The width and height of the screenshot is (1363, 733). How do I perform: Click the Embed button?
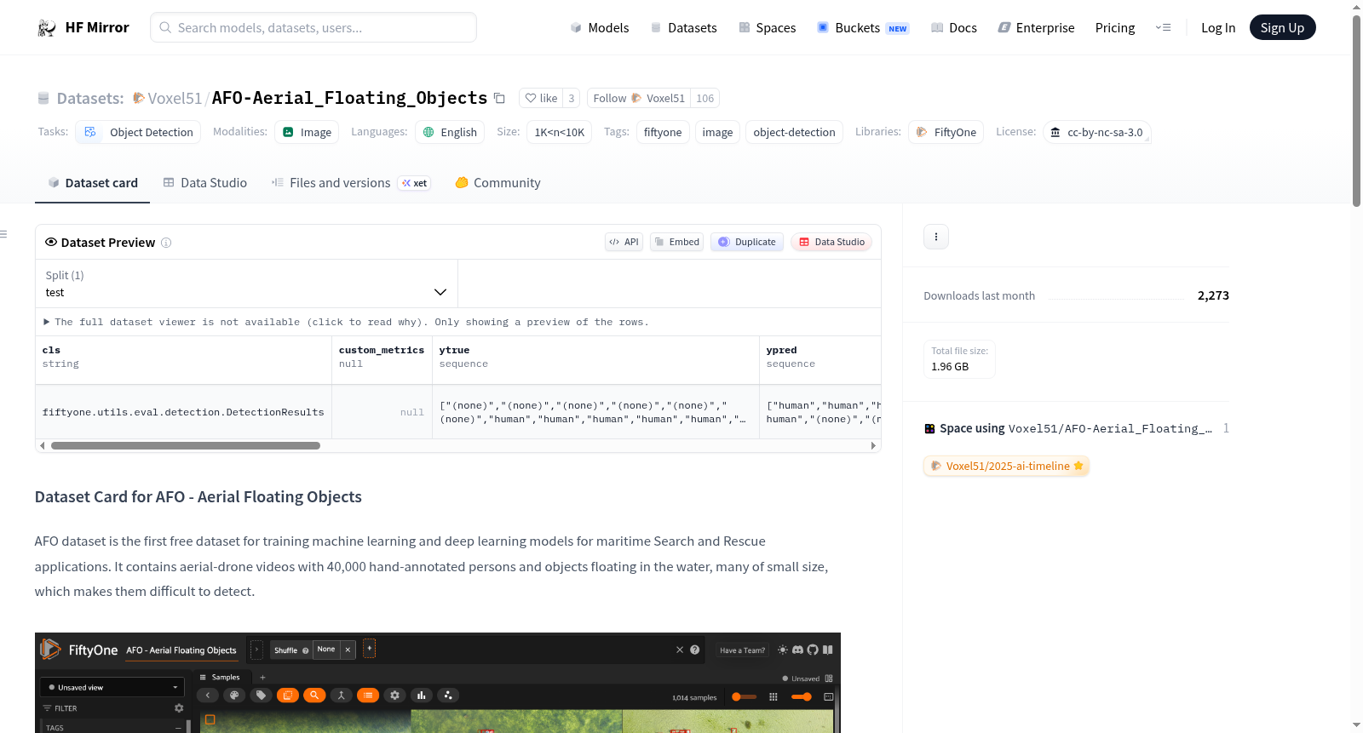677,242
